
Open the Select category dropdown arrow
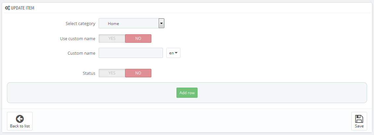(x=162, y=23)
